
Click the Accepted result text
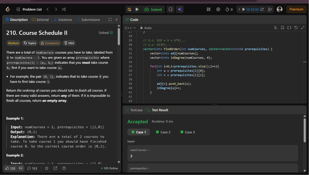coord(138,122)
